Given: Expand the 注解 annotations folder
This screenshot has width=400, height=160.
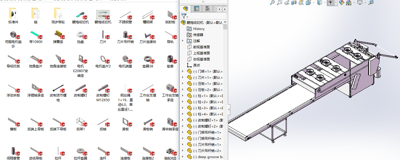Looking at the screenshot, I should pyautogui.click(x=182, y=40).
